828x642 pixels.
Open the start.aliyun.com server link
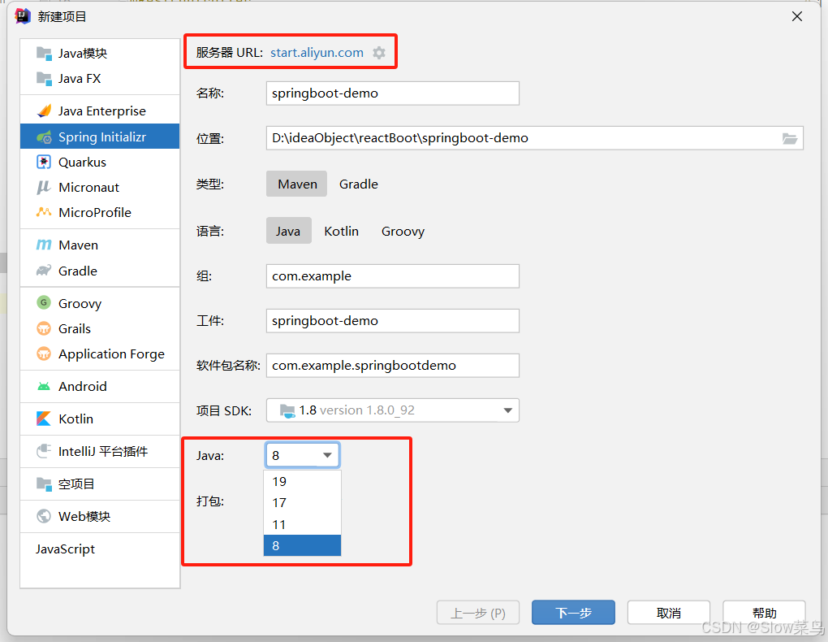pyautogui.click(x=317, y=53)
